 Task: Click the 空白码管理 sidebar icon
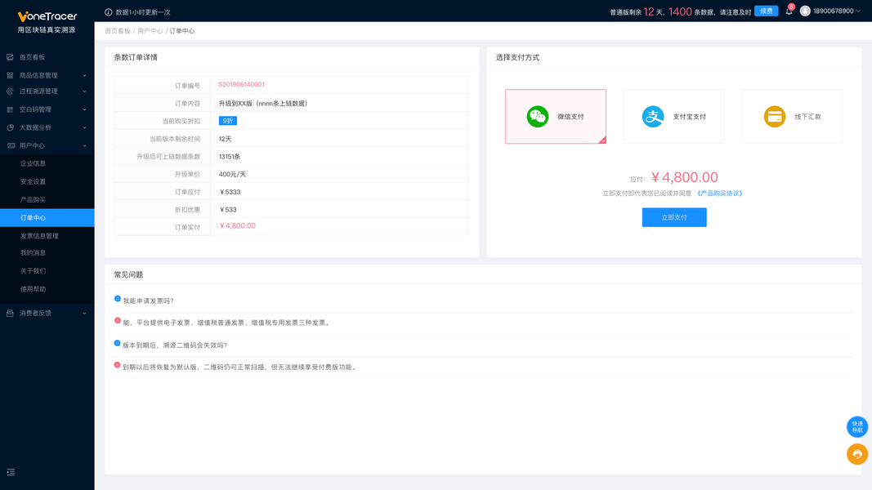[x=10, y=109]
